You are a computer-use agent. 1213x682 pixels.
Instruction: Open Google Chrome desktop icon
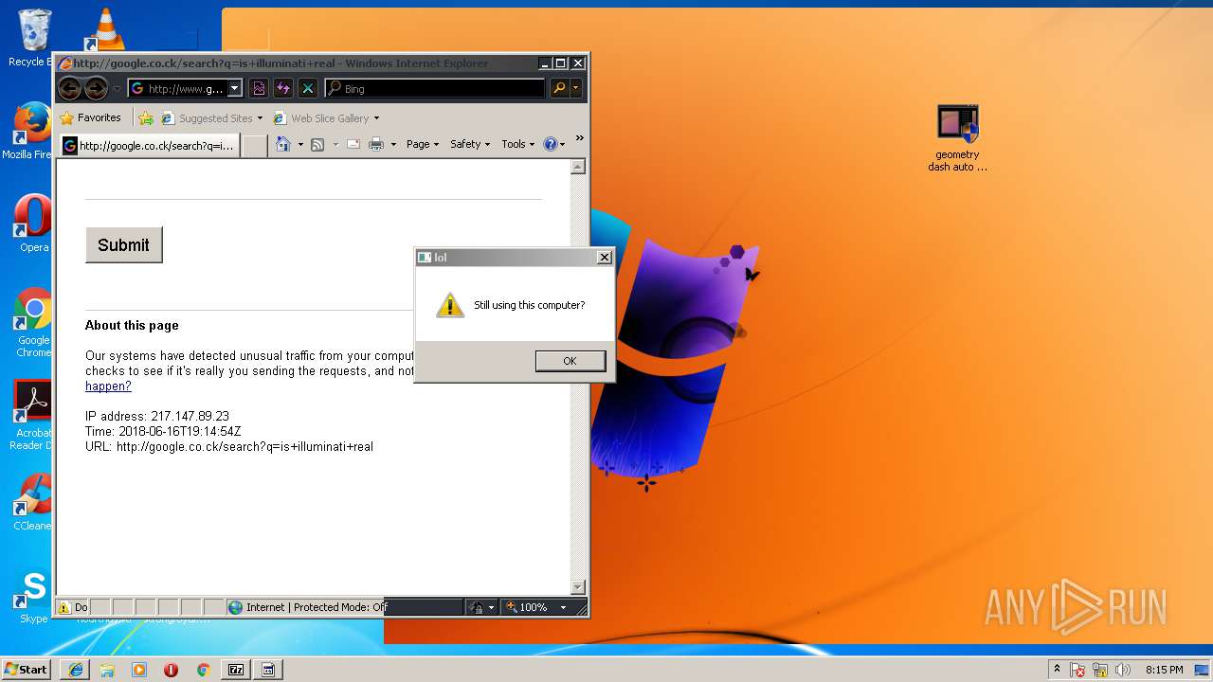pyautogui.click(x=33, y=322)
